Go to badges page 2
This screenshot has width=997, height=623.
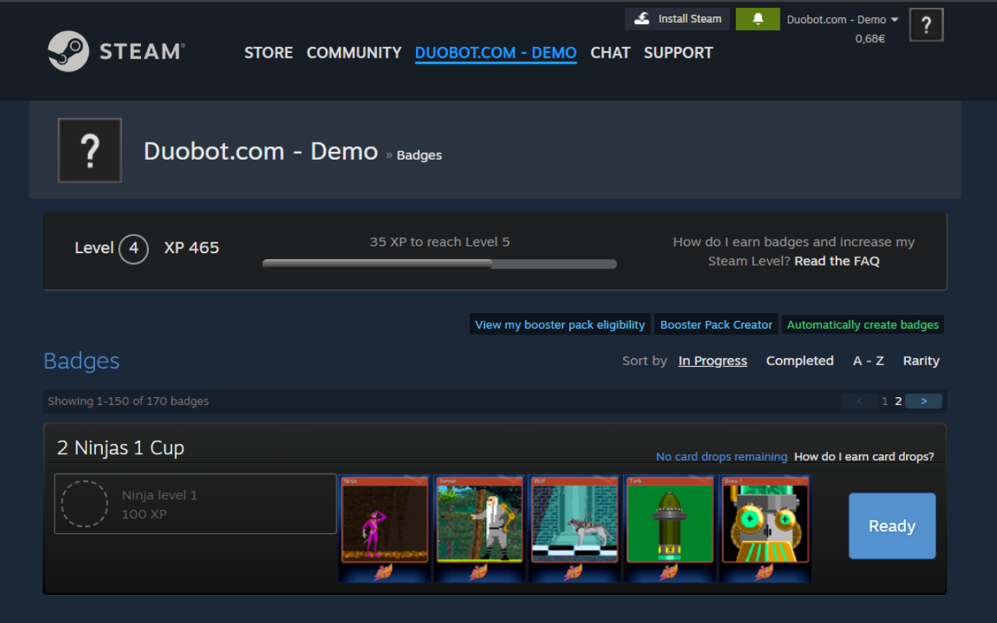(x=898, y=401)
